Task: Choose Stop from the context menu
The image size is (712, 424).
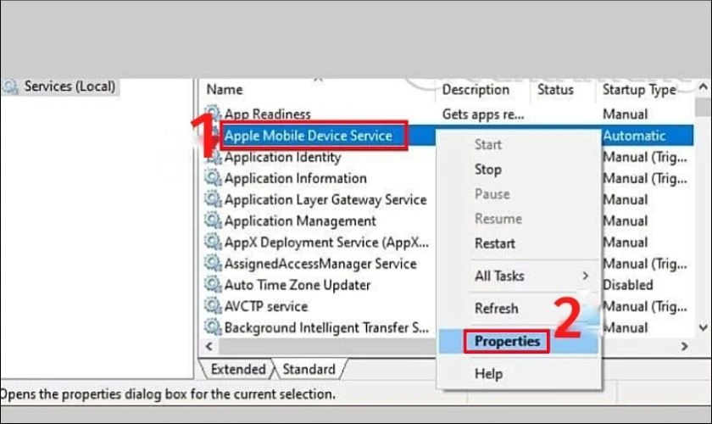Action: tap(487, 170)
